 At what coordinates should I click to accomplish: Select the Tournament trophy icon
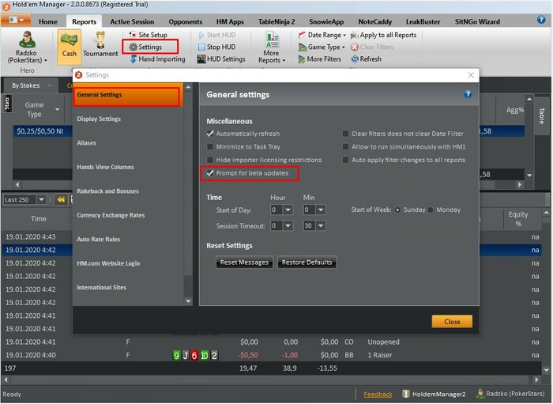(100, 40)
